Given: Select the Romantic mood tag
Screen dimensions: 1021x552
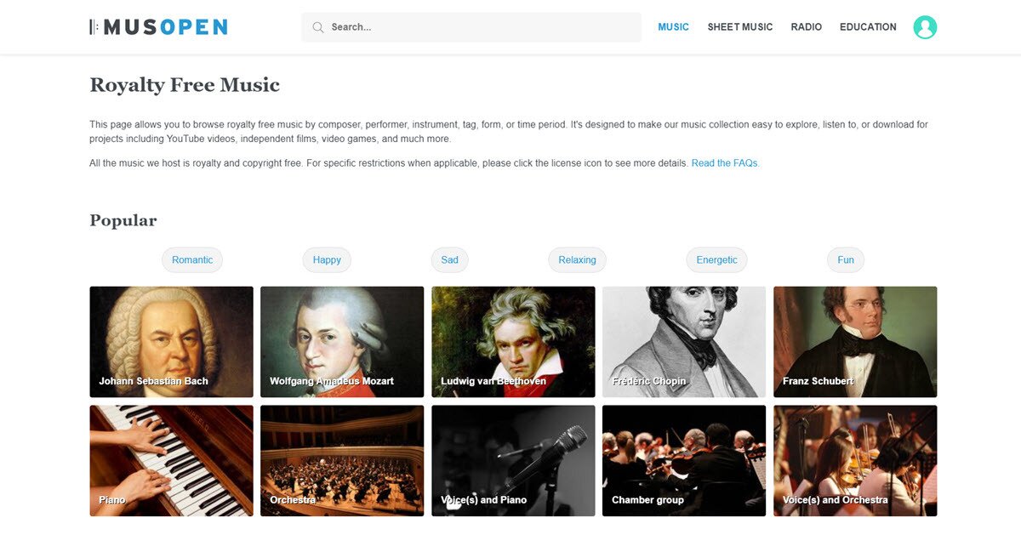Looking at the screenshot, I should pyautogui.click(x=192, y=260).
